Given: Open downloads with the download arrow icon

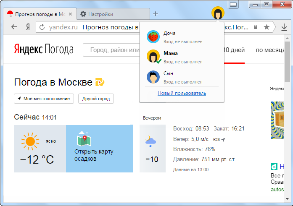Looking at the screenshot, I should click(x=284, y=27).
